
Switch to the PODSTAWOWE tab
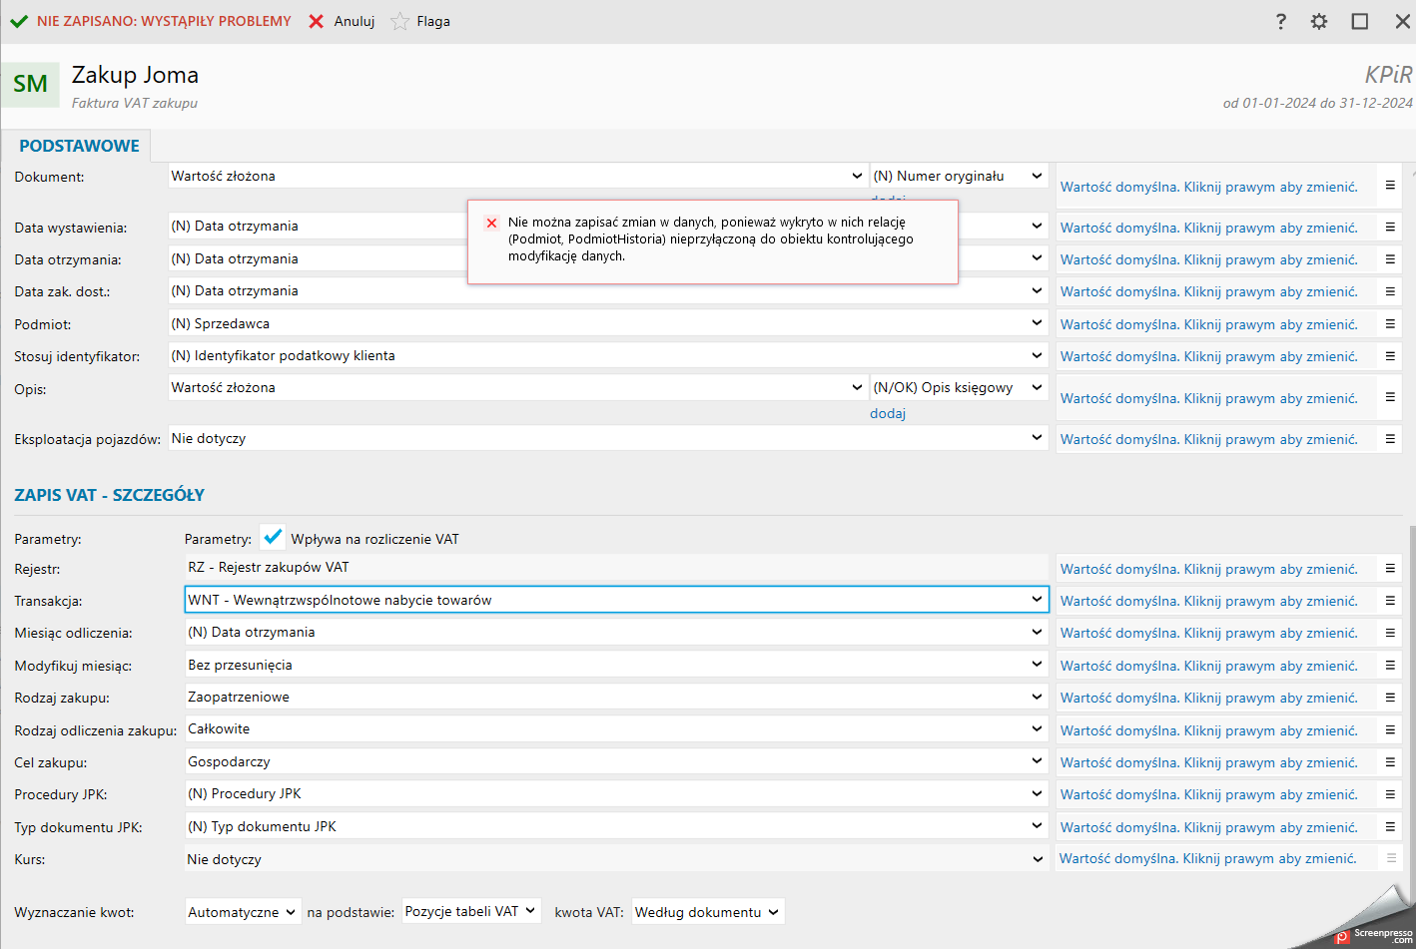pos(79,146)
